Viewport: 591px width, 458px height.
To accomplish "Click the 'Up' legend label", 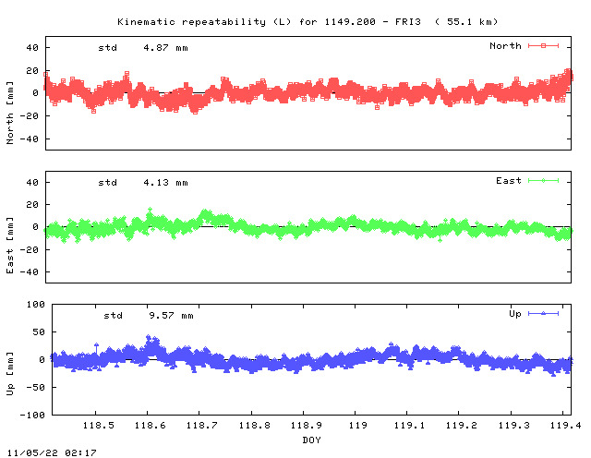I will point(515,314).
